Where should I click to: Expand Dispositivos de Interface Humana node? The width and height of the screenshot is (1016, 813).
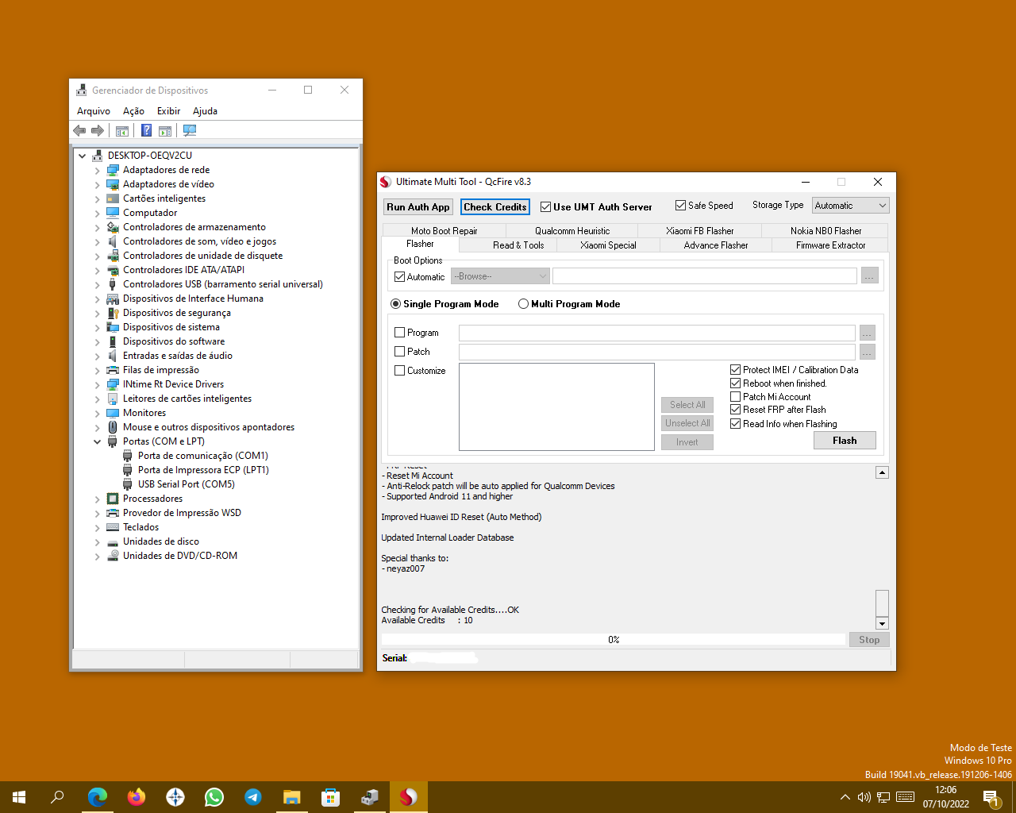point(98,299)
